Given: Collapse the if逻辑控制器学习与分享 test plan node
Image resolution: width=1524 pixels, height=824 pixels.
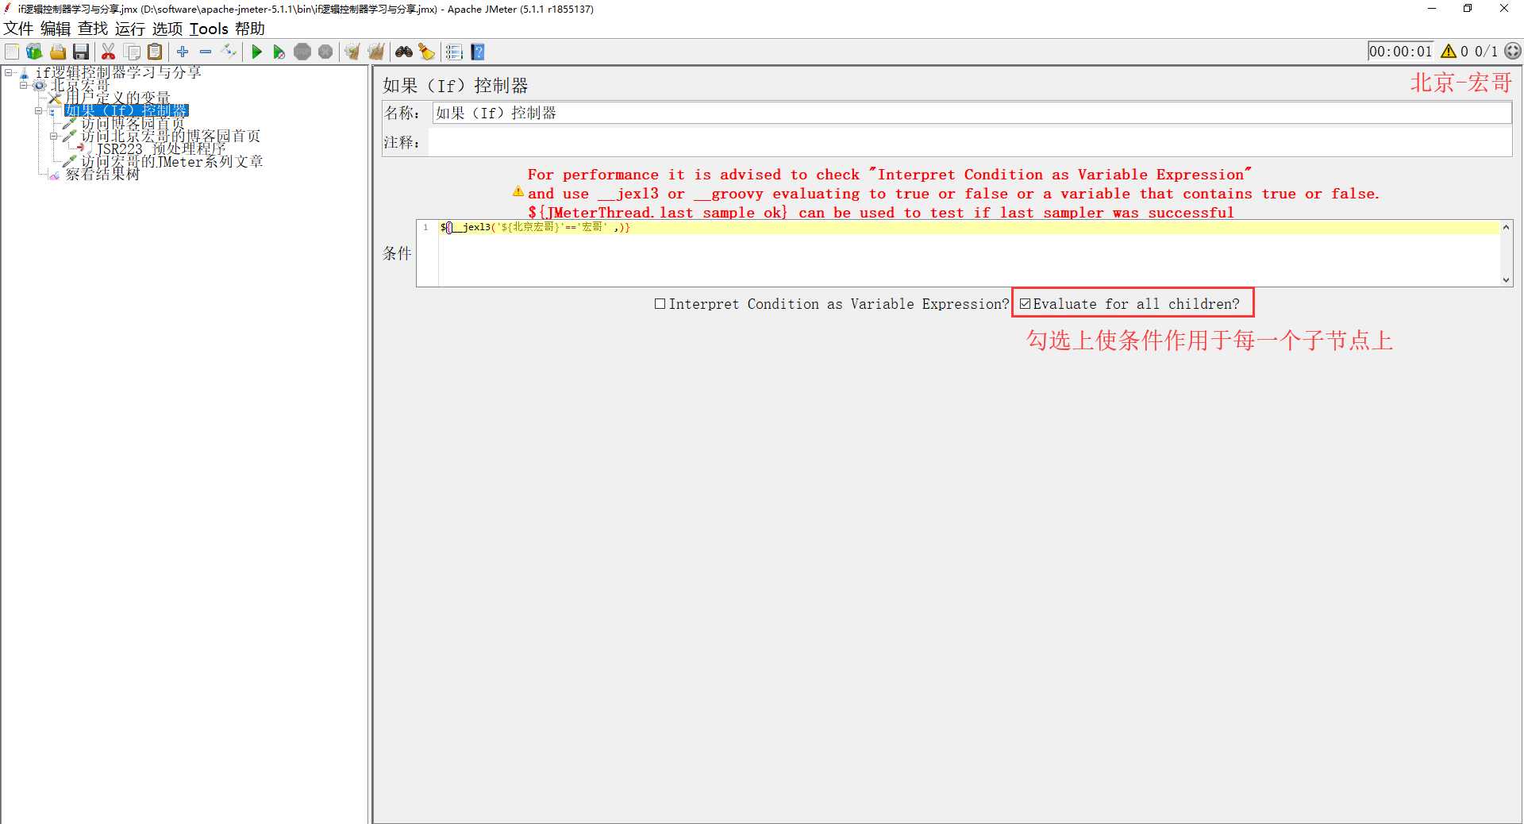Looking at the screenshot, I should (8, 72).
